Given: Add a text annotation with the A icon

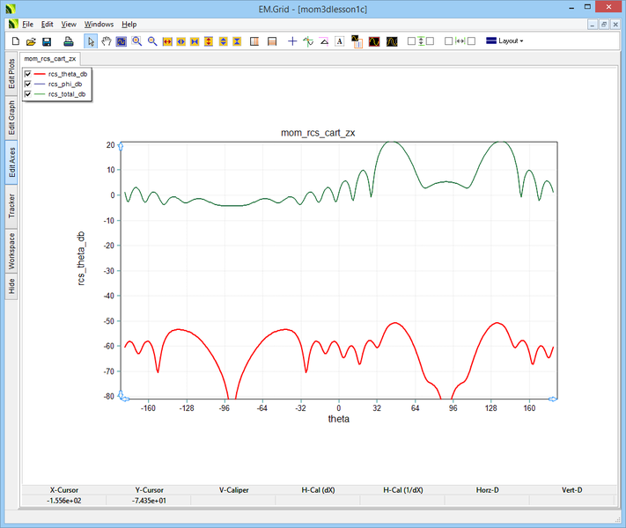Looking at the screenshot, I should point(339,41).
